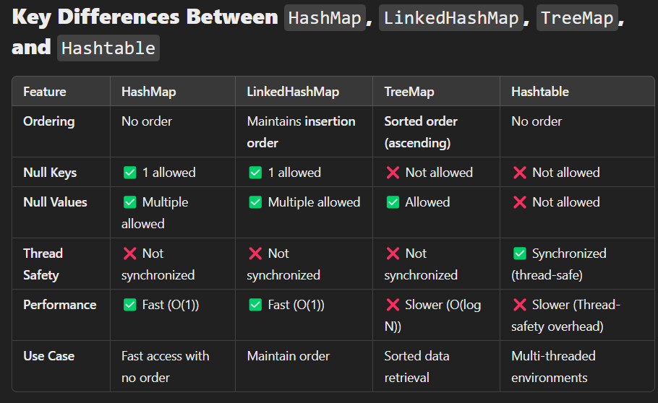Click the green check in LinkedHashMap's Null Keys cell
658x403 pixels.
[255, 173]
